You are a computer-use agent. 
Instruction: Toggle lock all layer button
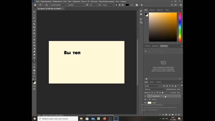pos(163,93)
